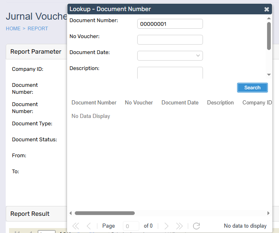Click the page number input box
Viewport: 279px width, 233px height.
click(131, 226)
